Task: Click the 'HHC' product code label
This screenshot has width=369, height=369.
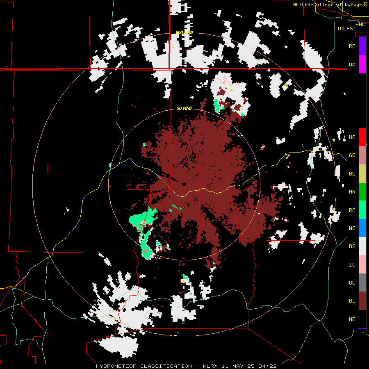Action: tap(360, 25)
